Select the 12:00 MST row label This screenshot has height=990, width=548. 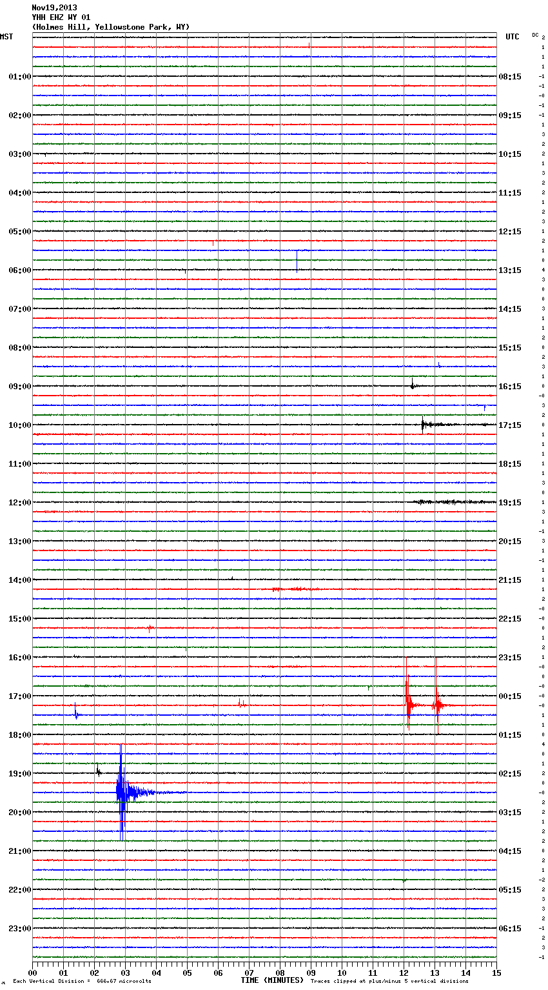point(20,503)
